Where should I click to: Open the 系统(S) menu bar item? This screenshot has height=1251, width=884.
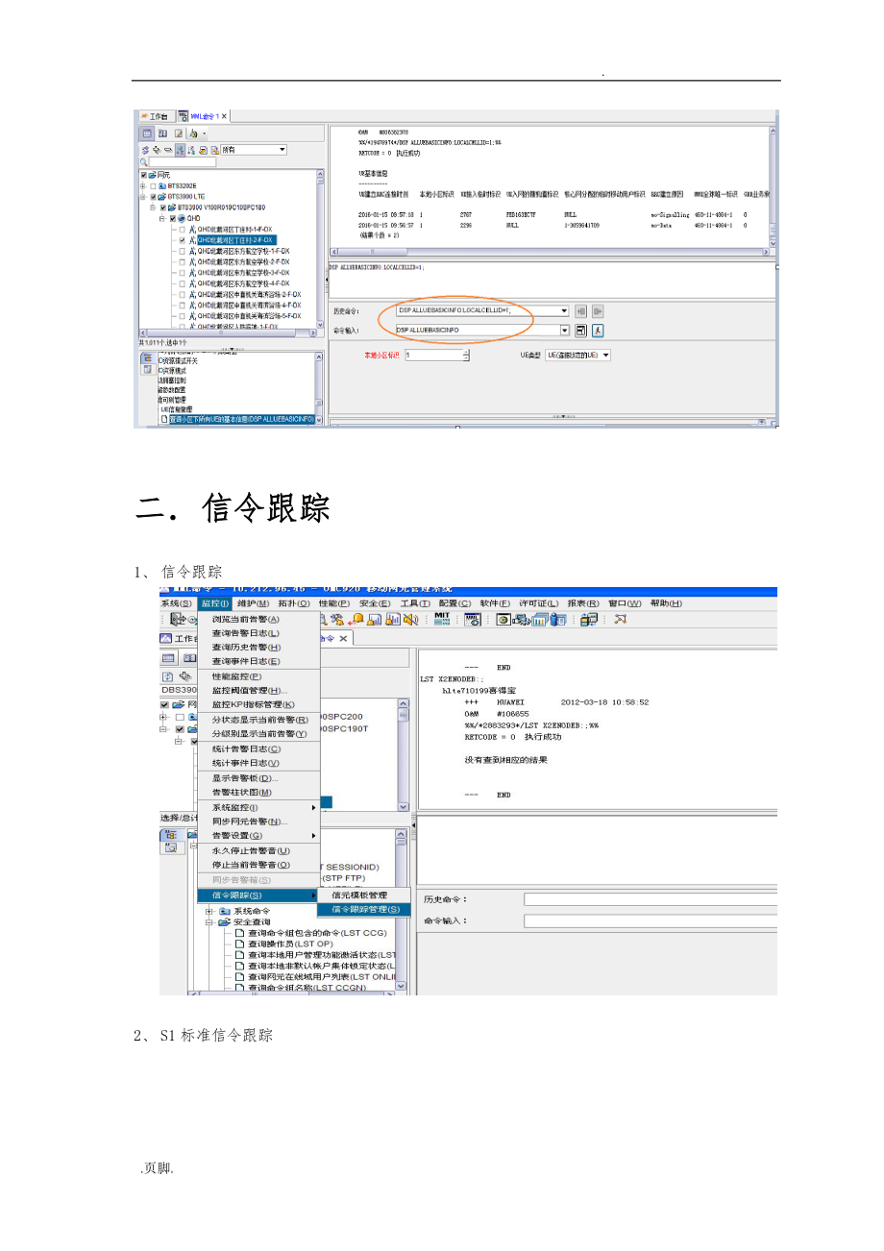click(x=177, y=603)
